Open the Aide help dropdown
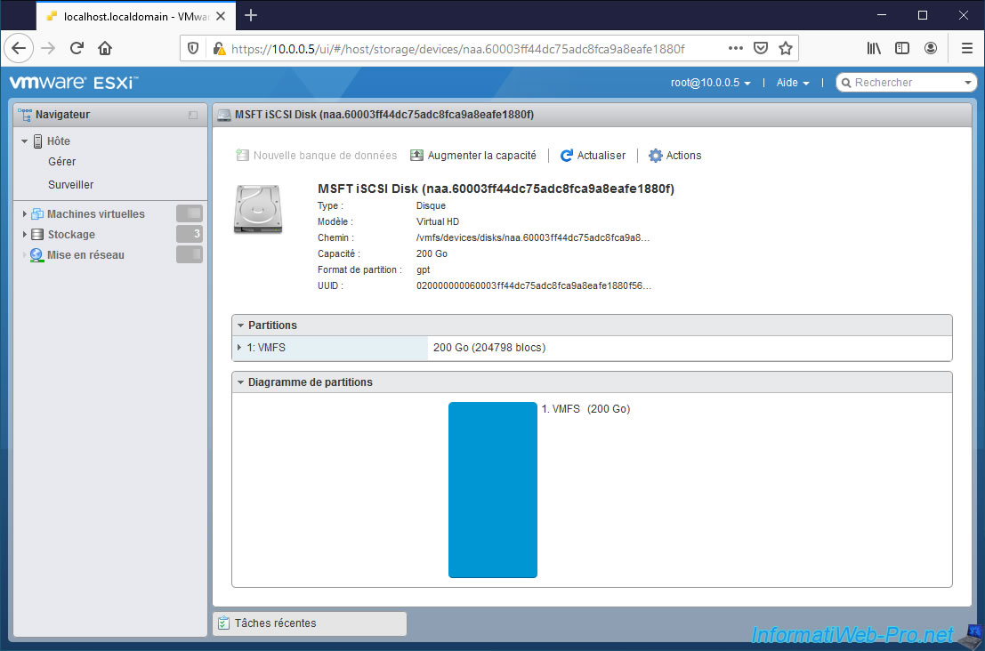The image size is (985, 651). (x=793, y=82)
